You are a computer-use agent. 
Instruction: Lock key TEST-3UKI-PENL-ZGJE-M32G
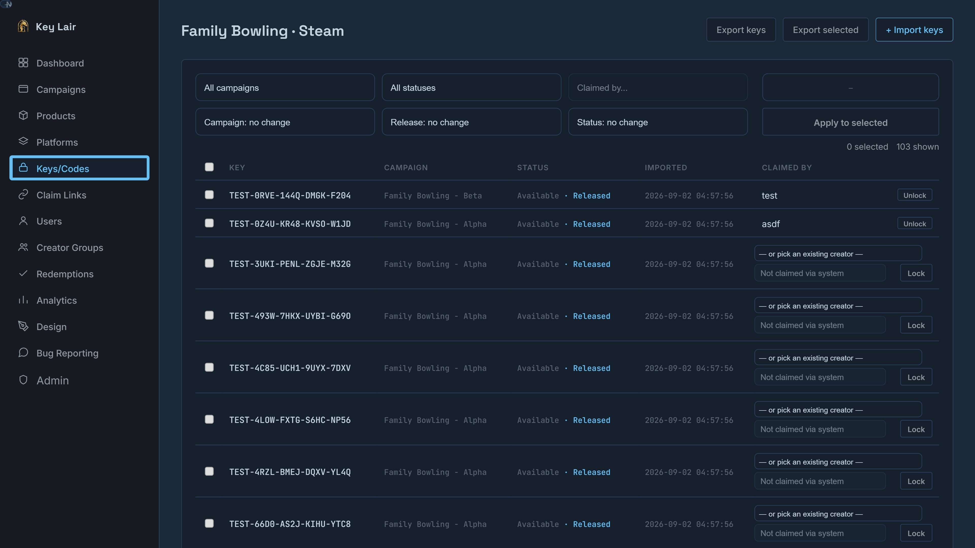(916, 273)
